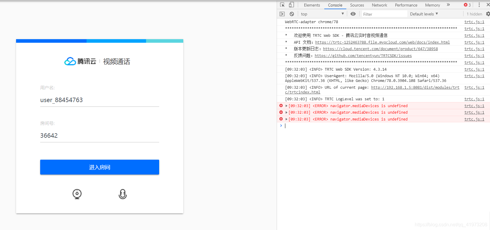Click the username field user_88454763
The height and width of the screenshot is (230, 490).
(x=100, y=100)
